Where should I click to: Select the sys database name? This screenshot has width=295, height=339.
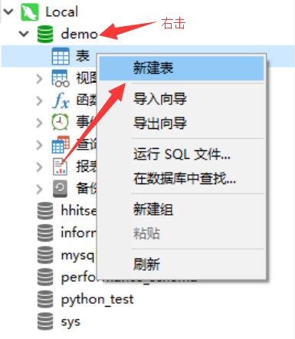click(70, 322)
